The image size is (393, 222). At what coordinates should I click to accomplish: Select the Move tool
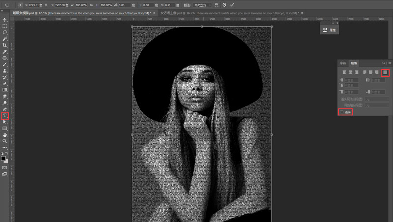tap(5, 19)
